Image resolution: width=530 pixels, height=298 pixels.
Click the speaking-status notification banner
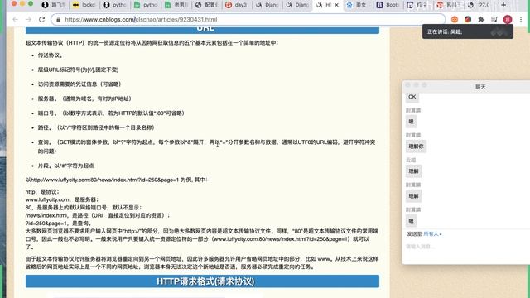[468, 31]
